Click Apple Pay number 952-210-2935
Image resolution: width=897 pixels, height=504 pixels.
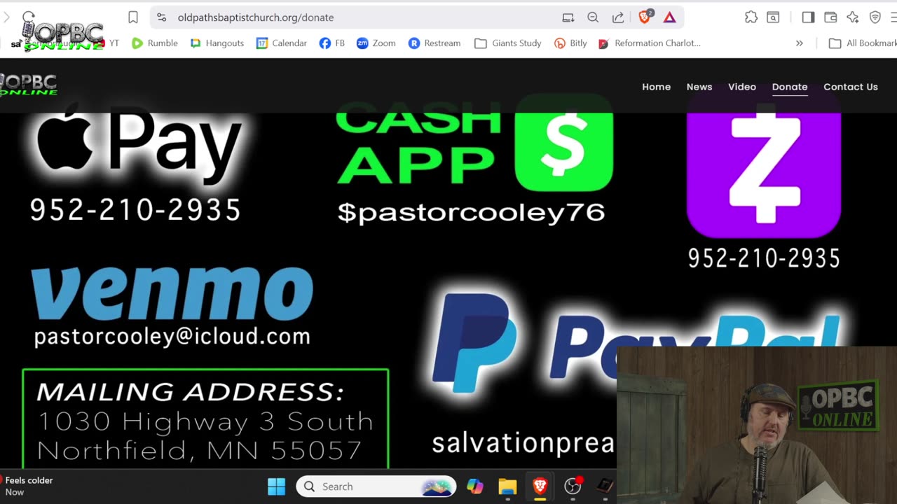click(135, 210)
